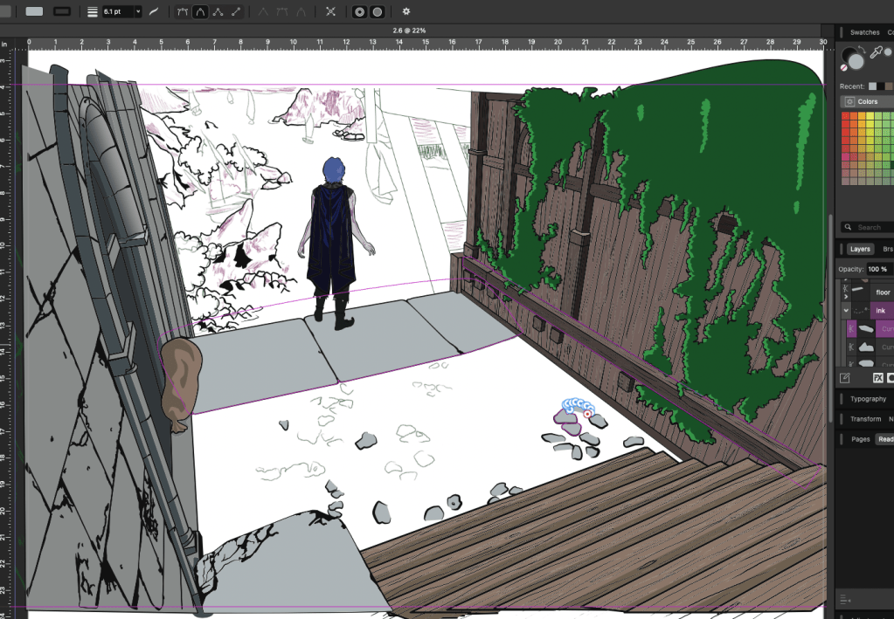
Task: Click the Layer Effects FX icon
Action: pos(878,378)
